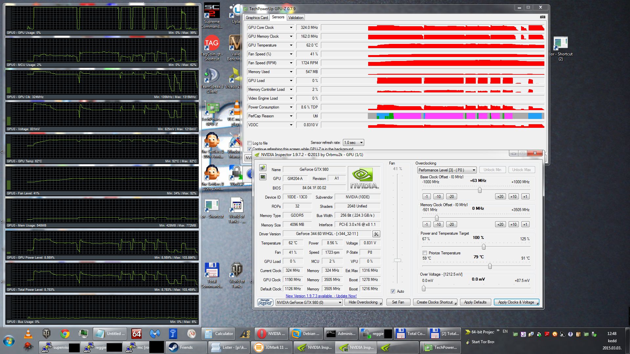Click the Driver Version field in NVIDIA Inspector
Screen dimensions: 630x354
pyautogui.click(x=326, y=234)
